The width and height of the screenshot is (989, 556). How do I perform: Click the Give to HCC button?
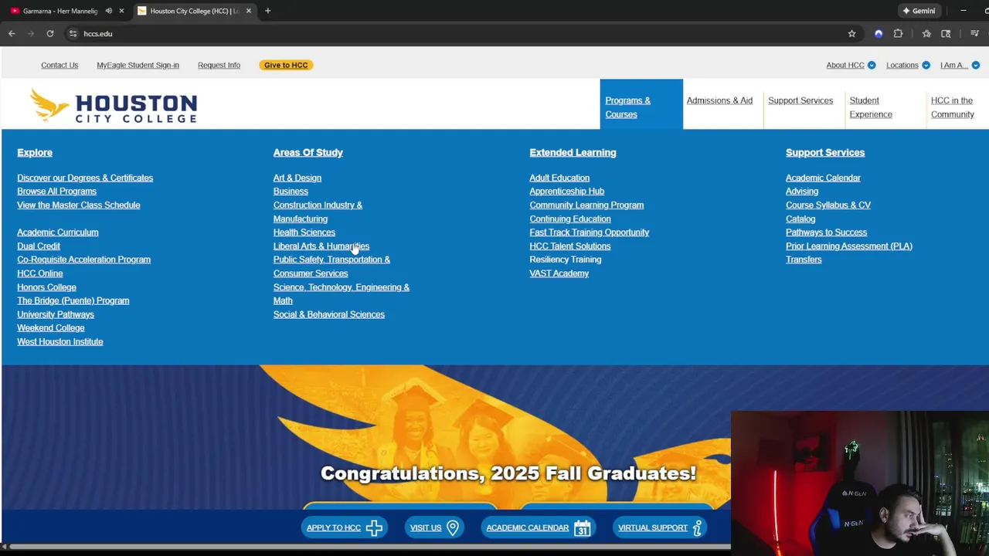[286, 65]
